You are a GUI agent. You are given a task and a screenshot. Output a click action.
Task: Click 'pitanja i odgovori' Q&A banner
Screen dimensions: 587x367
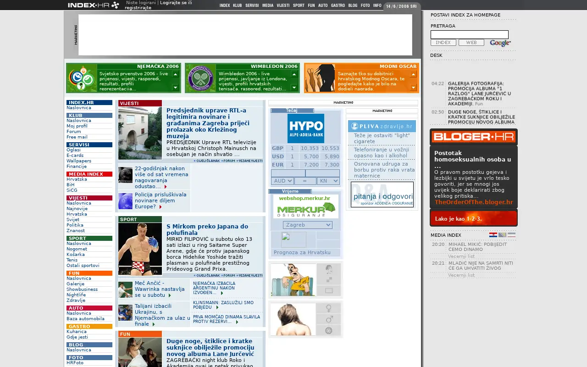coord(382,195)
